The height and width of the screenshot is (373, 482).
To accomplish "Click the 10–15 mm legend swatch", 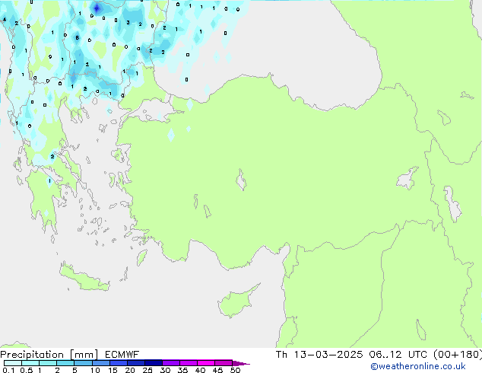I will click(100, 363).
